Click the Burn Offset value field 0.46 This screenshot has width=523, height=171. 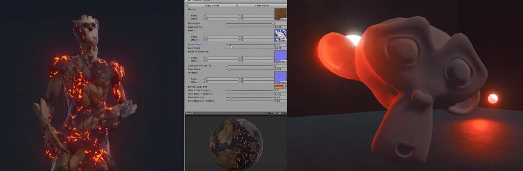[x=280, y=44]
